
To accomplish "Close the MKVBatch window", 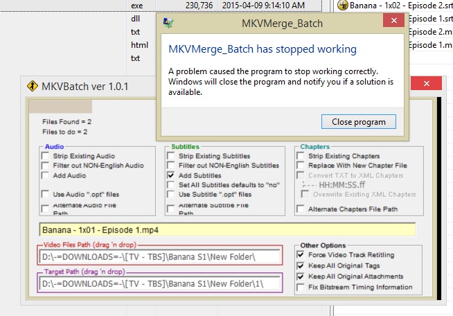I will coord(427,84).
